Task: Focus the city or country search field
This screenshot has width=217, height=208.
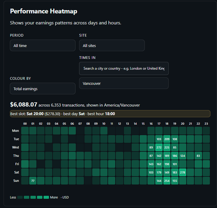Action: coord(124,68)
